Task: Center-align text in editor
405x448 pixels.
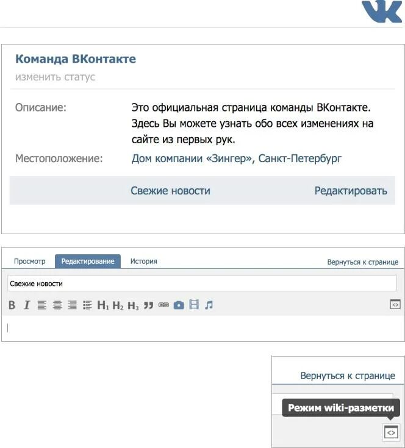Action: click(x=57, y=305)
